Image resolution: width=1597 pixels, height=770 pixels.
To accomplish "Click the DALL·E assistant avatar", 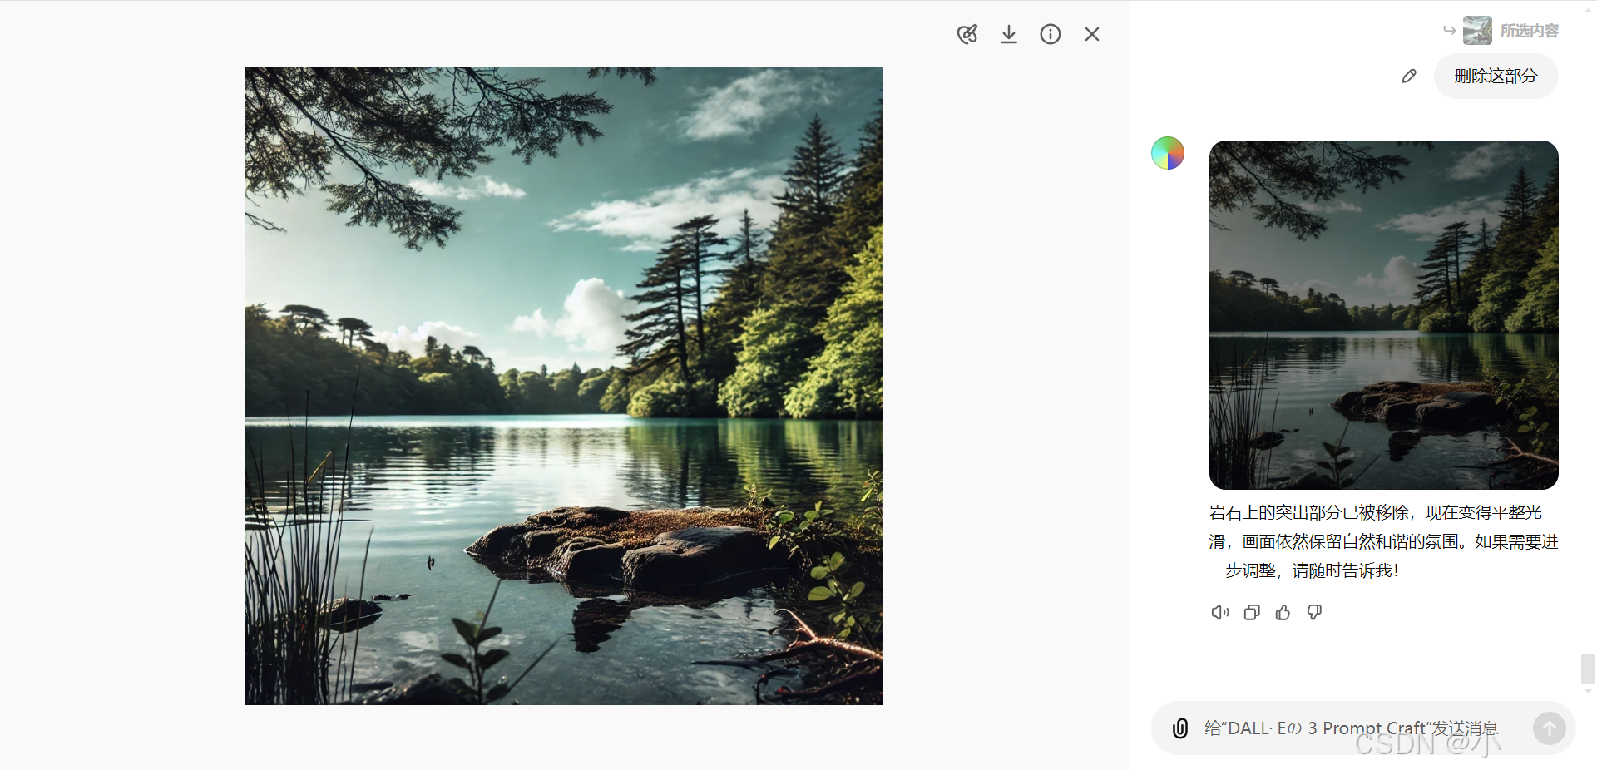I will point(1168,153).
